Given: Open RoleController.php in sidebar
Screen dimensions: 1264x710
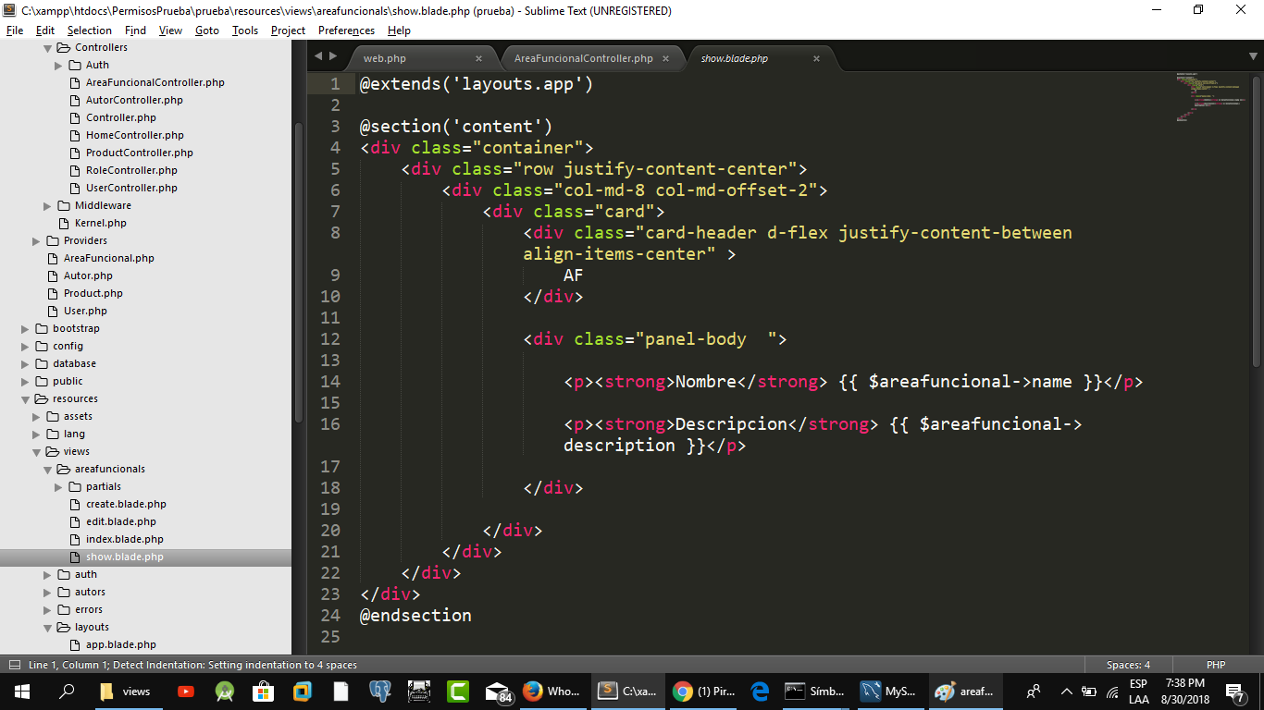Looking at the screenshot, I should pyautogui.click(x=131, y=170).
